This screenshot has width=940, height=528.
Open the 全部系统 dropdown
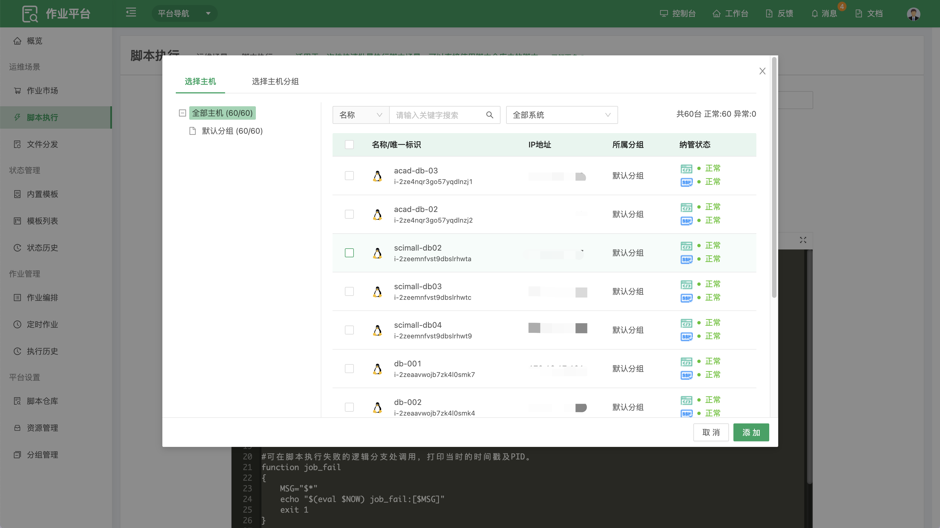tap(562, 115)
